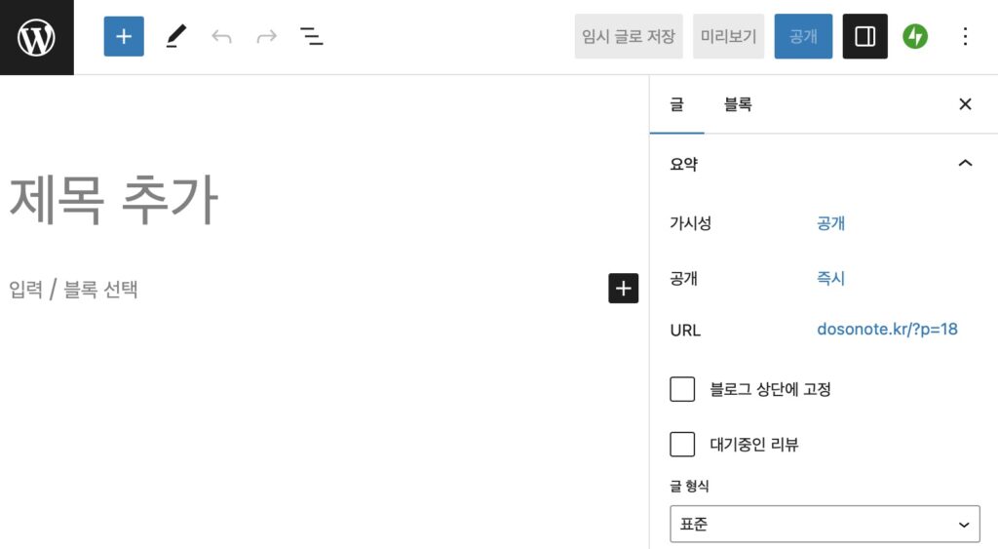Click the undo arrow icon
Viewport: 998px width, 549px height.
coord(221,37)
